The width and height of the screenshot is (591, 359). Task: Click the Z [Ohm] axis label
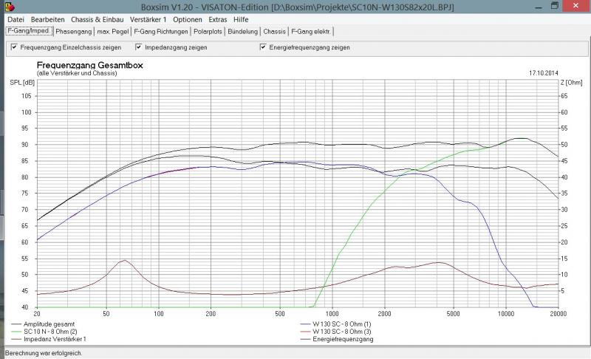571,83
